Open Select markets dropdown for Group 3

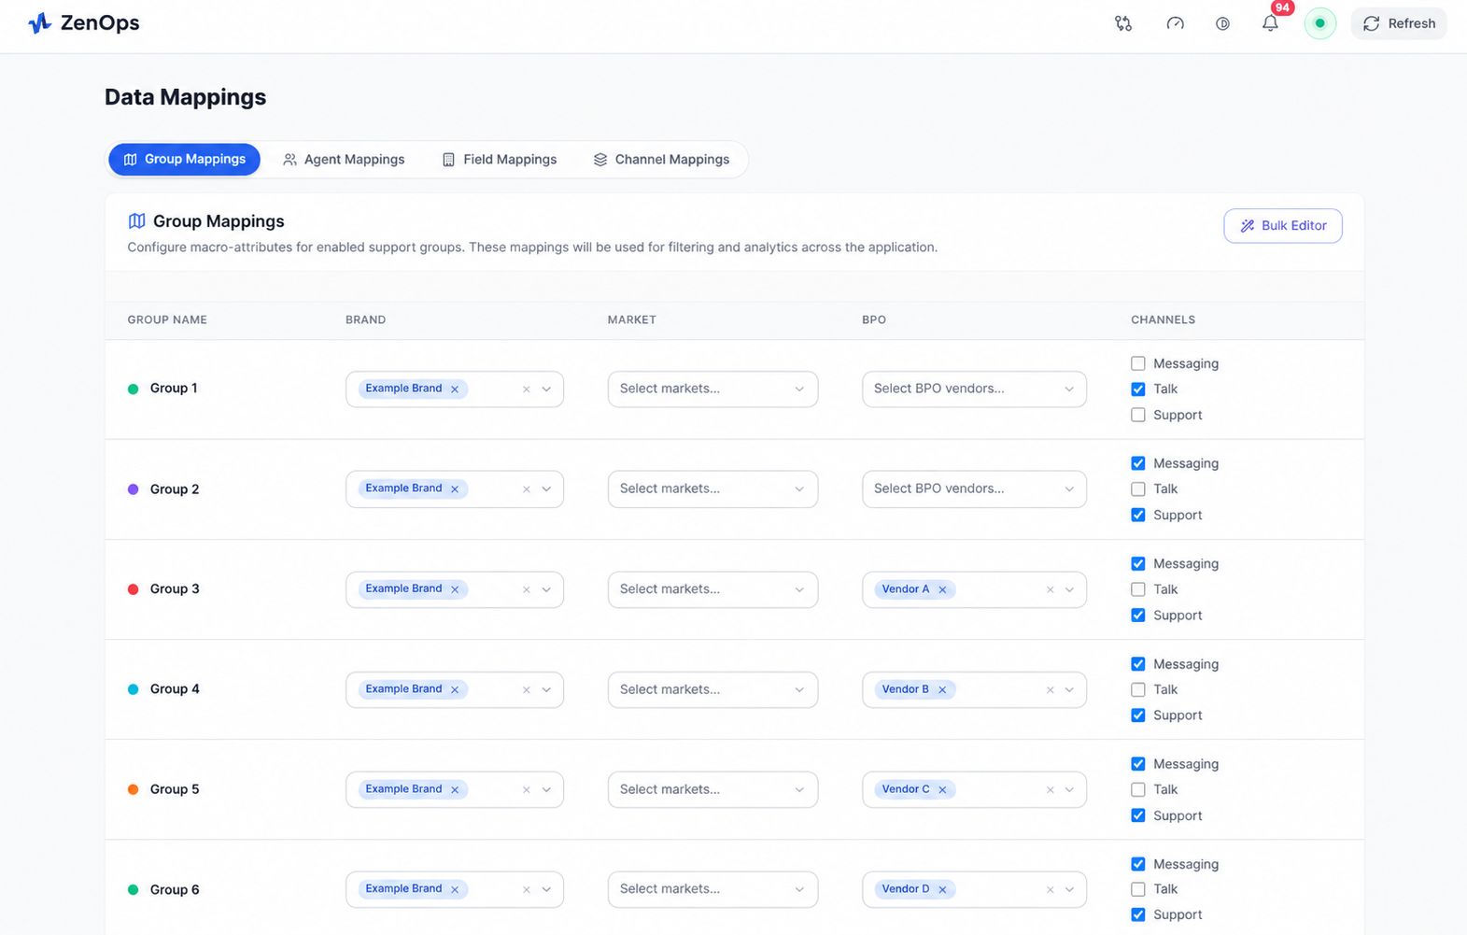pyautogui.click(x=712, y=589)
